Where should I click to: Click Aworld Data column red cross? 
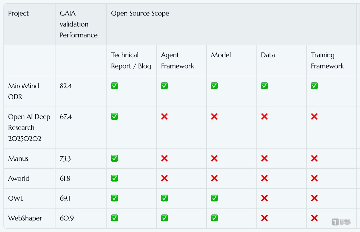[x=264, y=178]
